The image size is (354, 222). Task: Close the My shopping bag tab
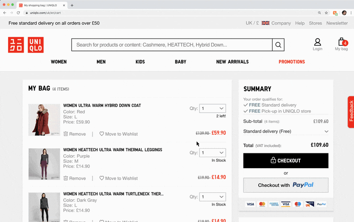(64, 6)
